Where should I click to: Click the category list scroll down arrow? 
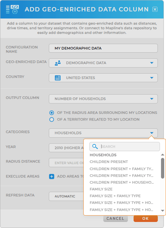pos(162,211)
